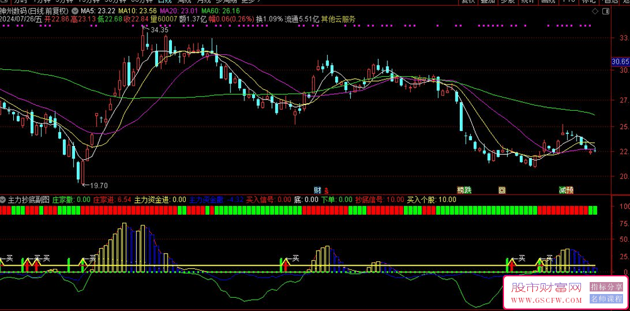Click the 2024/07/26/五 date text

[x=21, y=19]
